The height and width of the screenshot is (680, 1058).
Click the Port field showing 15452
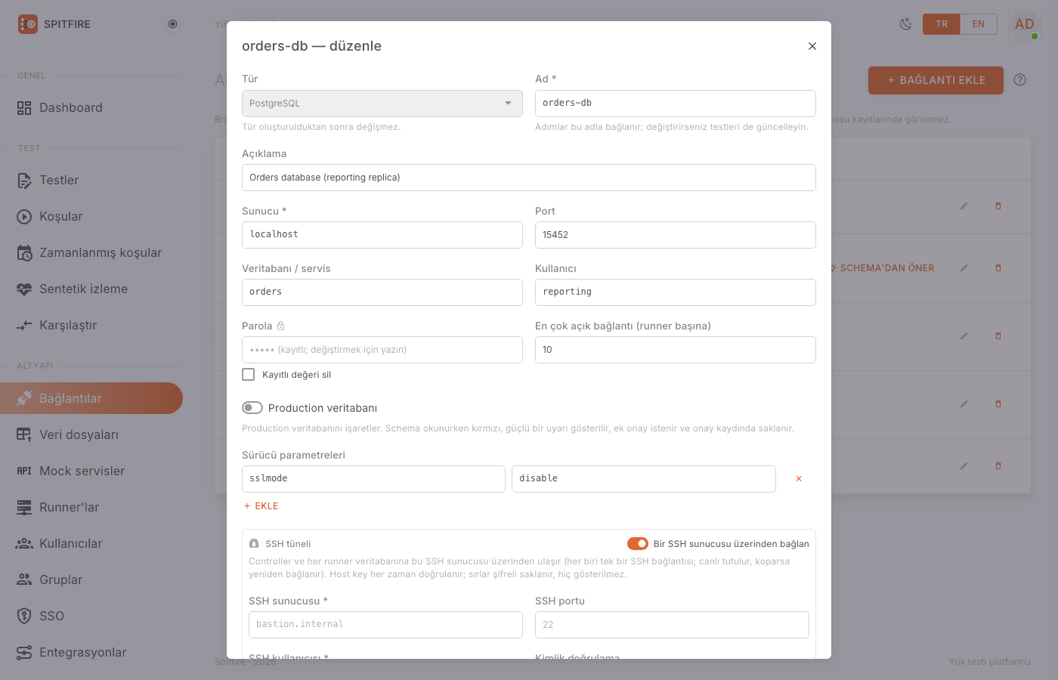point(676,235)
